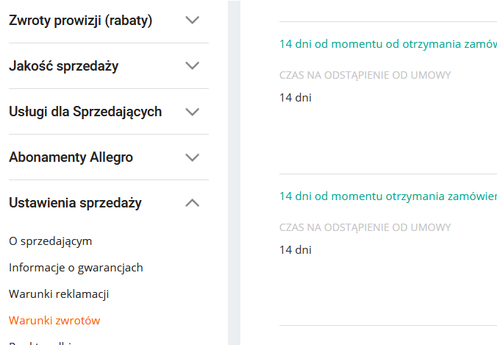Click the highlighted Warunki zwrotów link
497x345 pixels.
[54, 320]
